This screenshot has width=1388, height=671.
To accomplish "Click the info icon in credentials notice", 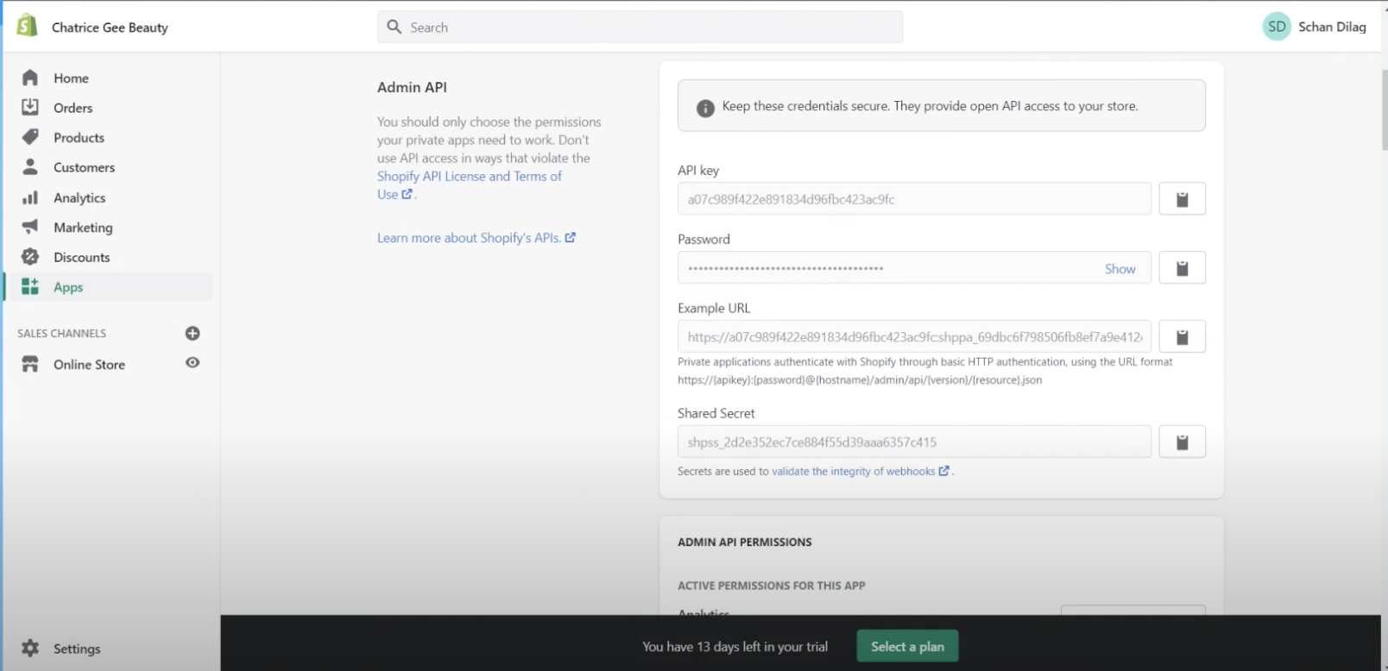I will [x=705, y=108].
